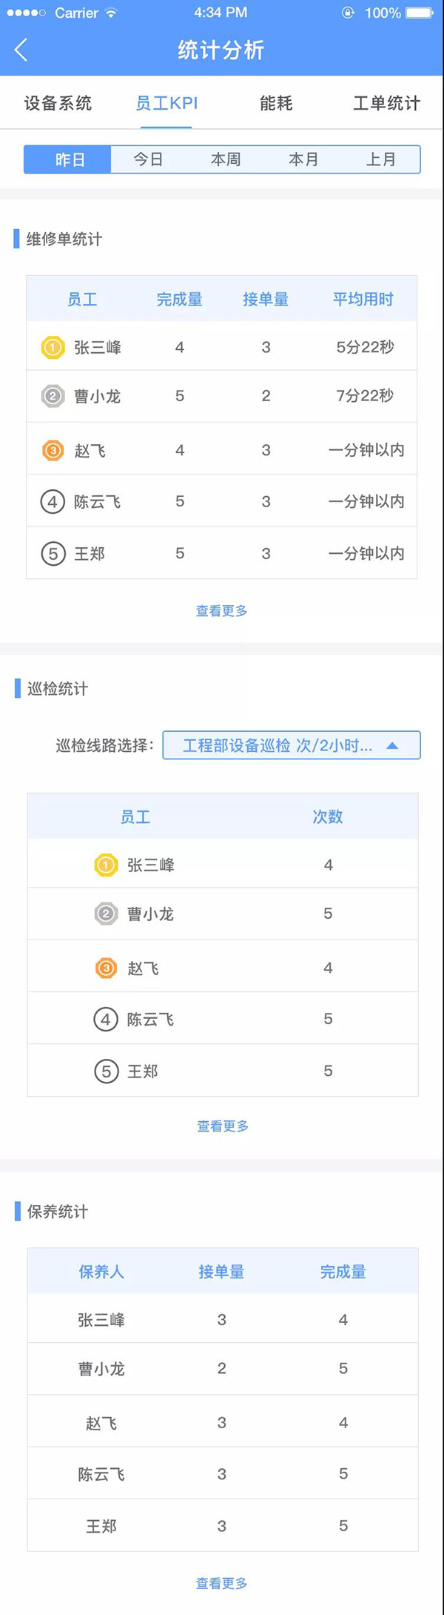Switch to the 能耗 tab

[276, 103]
